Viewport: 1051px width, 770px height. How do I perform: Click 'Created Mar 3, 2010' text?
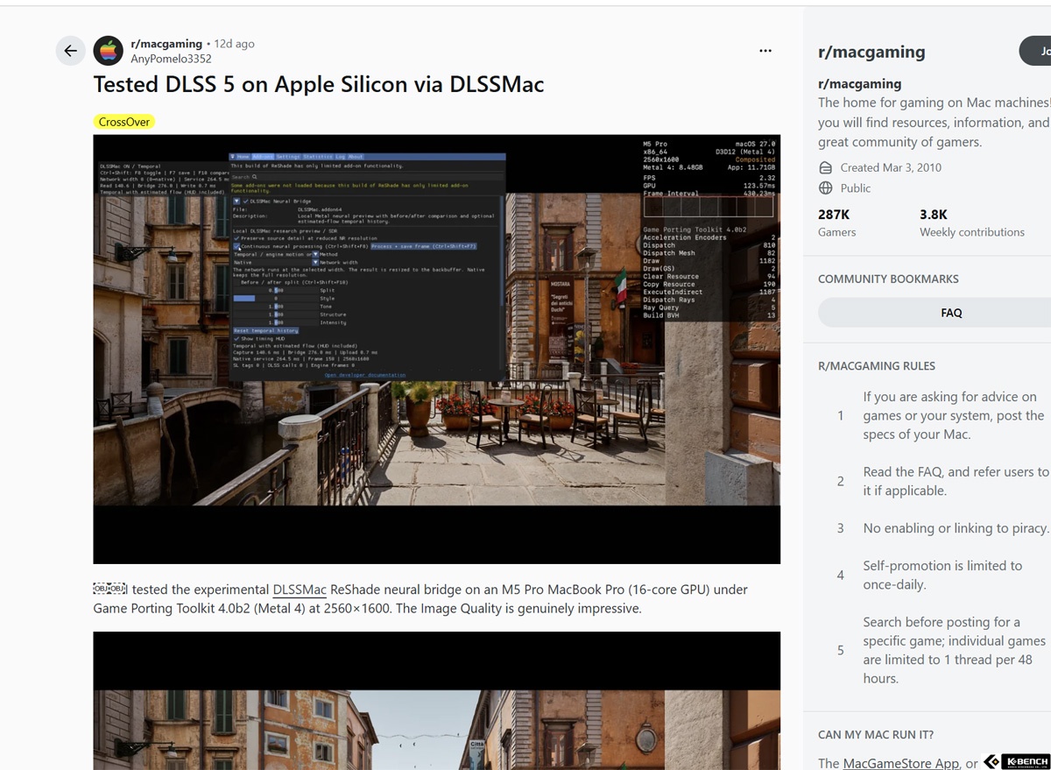click(891, 167)
